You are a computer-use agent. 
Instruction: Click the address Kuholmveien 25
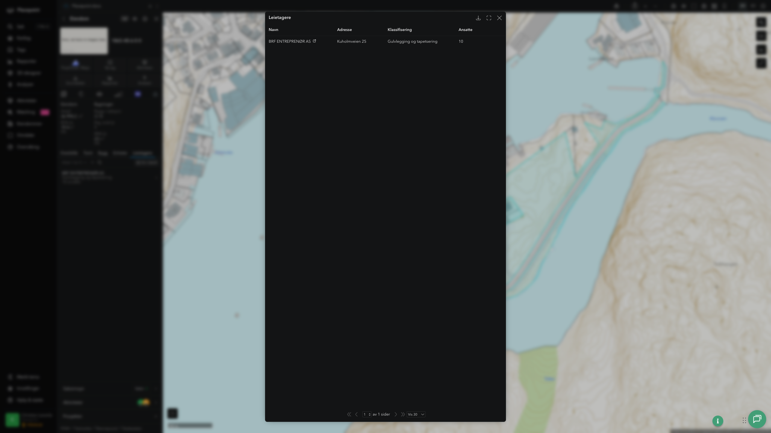coord(352,41)
